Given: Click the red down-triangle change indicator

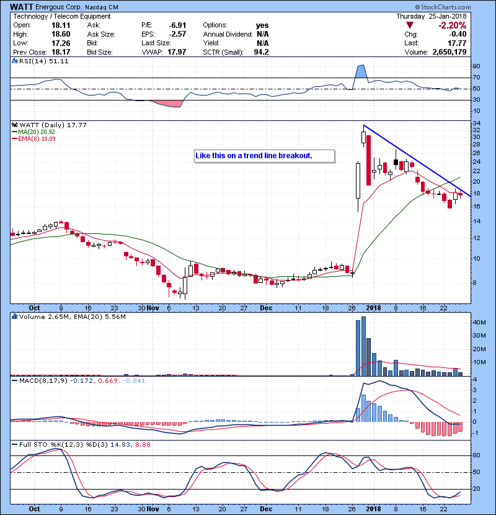Looking at the screenshot, I should pyautogui.click(x=409, y=25).
